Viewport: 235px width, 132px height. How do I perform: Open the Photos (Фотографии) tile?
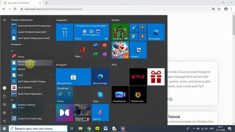point(156,32)
